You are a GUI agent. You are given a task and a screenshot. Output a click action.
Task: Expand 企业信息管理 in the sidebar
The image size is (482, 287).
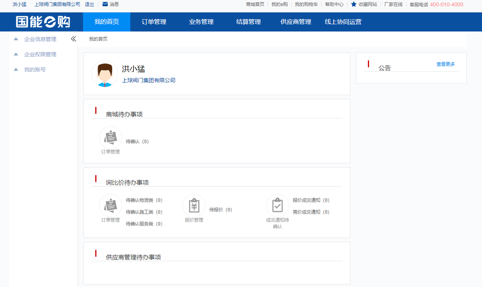[40, 39]
